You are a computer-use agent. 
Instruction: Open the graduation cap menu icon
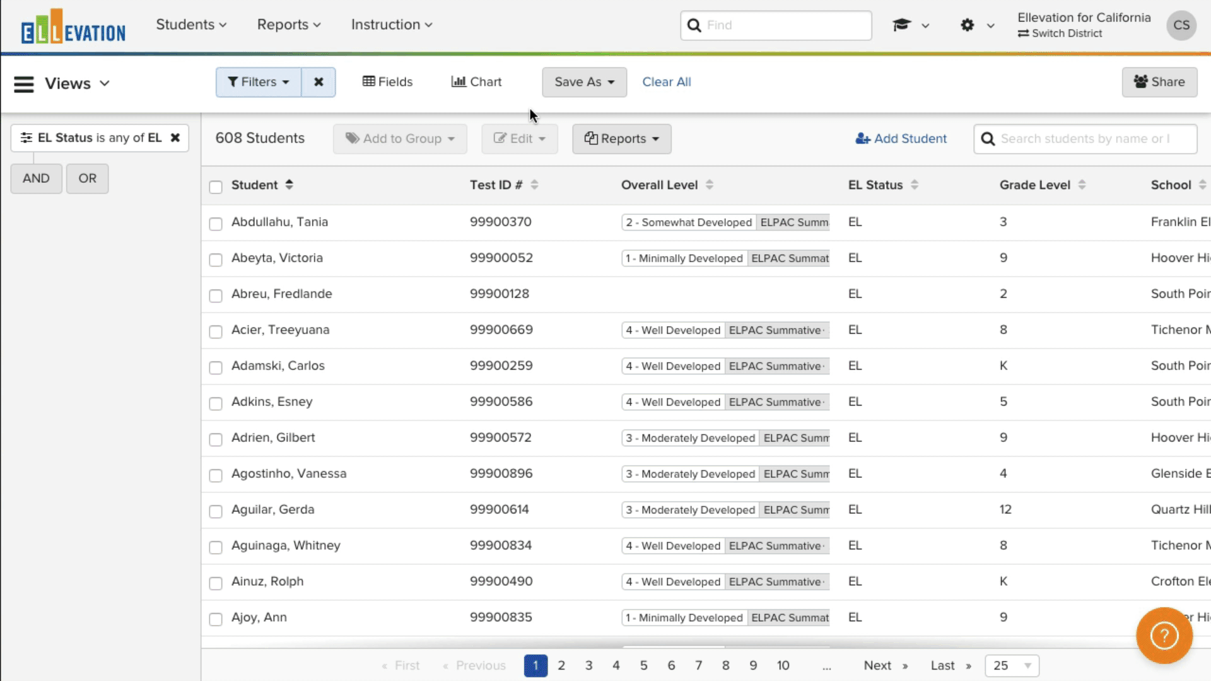pyautogui.click(x=901, y=25)
